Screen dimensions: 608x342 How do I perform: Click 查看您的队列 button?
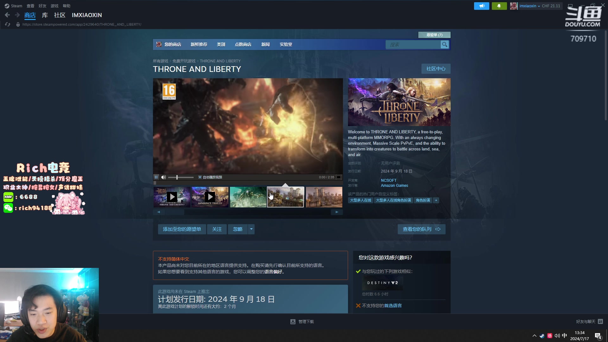point(421,229)
